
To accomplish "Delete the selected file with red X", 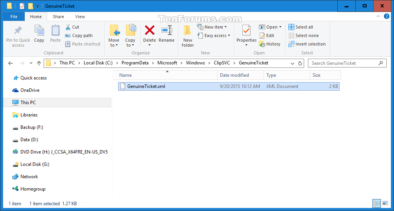I will 149,30.
